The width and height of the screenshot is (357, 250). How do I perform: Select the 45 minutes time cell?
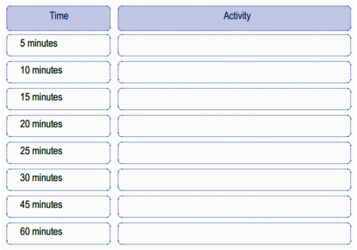(58, 205)
